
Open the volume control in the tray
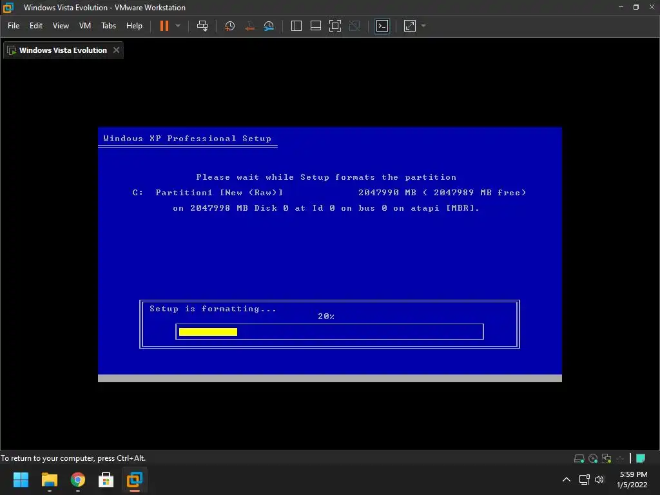[x=599, y=480]
